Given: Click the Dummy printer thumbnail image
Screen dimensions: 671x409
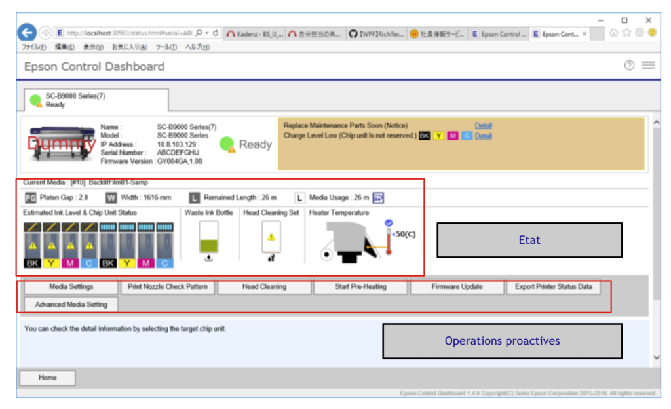Looking at the screenshot, I should (61, 144).
